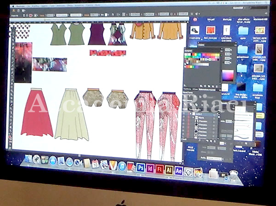Open the Swatches panel flyout menu

click(221, 51)
